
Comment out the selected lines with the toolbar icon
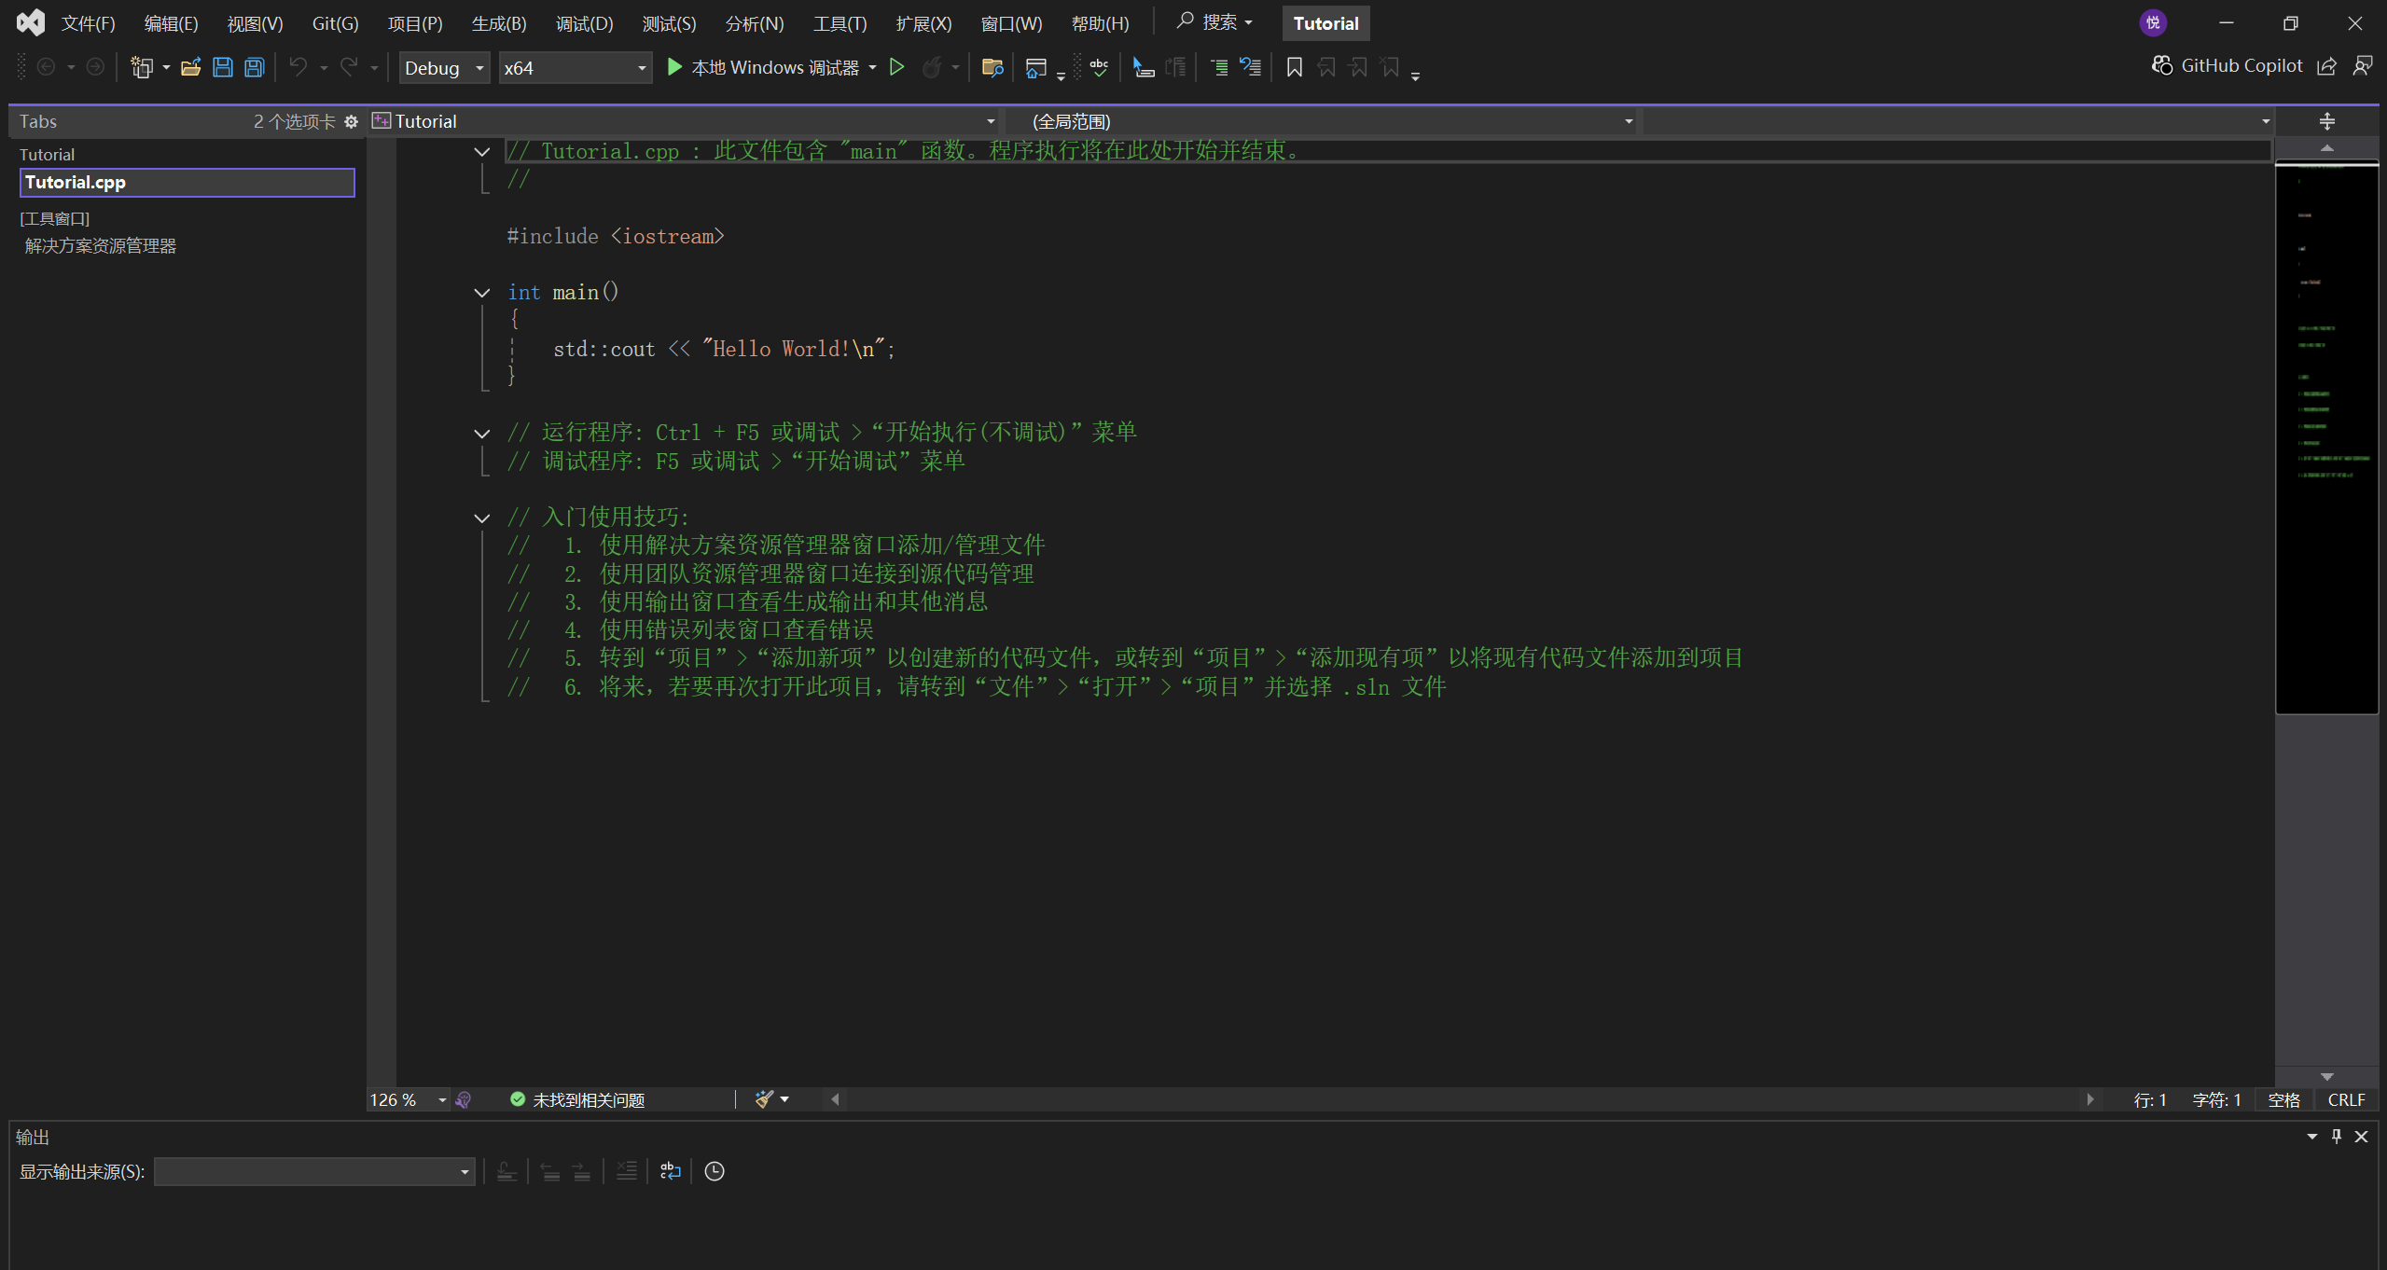[1219, 67]
